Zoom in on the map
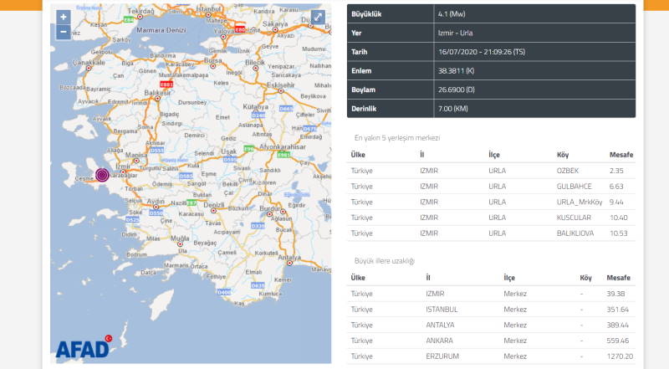The width and height of the screenshot is (669, 369). 64,17
